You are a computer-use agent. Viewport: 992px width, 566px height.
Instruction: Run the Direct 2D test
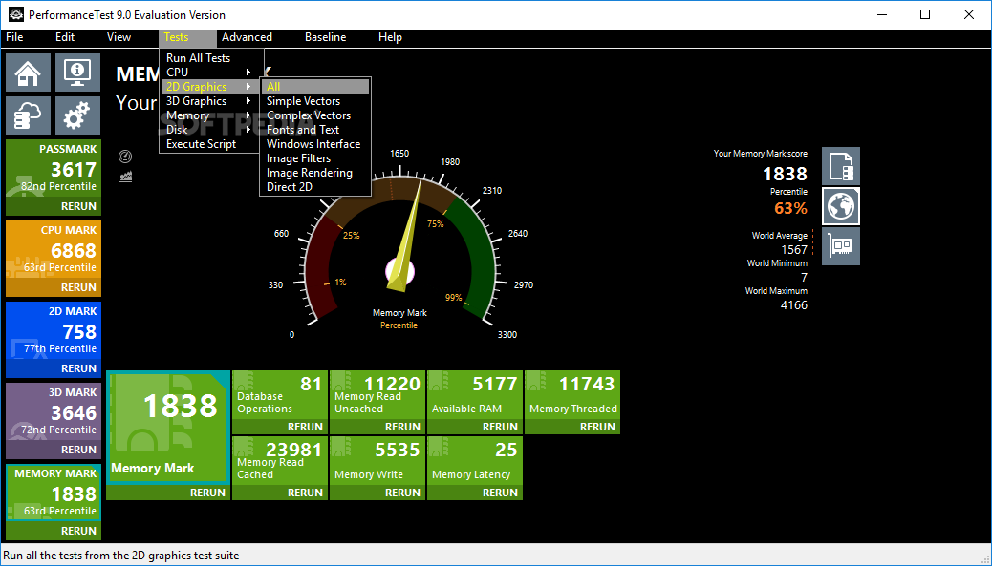[x=315, y=187]
